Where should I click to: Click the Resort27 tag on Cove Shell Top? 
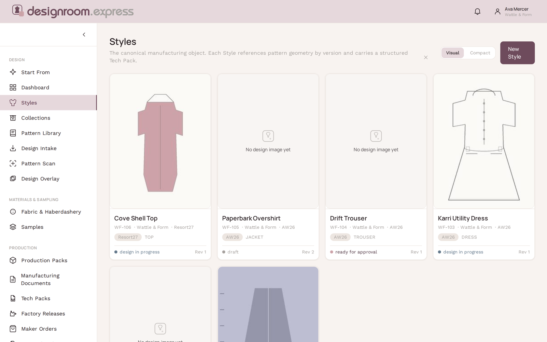coord(128,237)
